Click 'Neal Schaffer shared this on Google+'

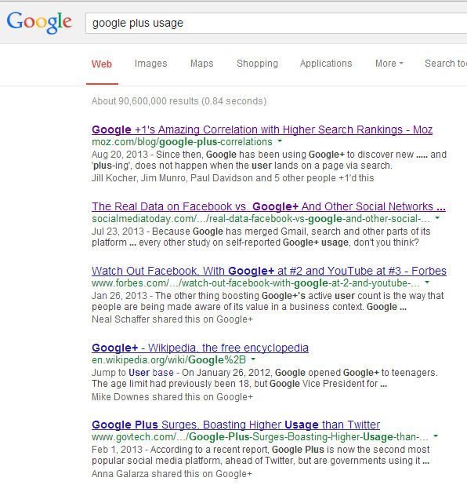(172, 319)
